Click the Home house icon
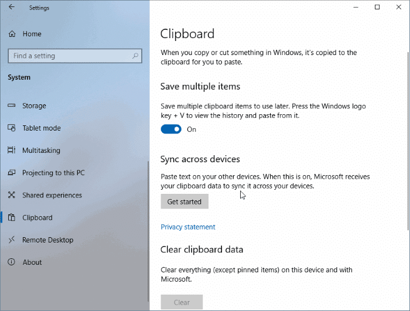This screenshot has height=311, width=410. point(12,34)
